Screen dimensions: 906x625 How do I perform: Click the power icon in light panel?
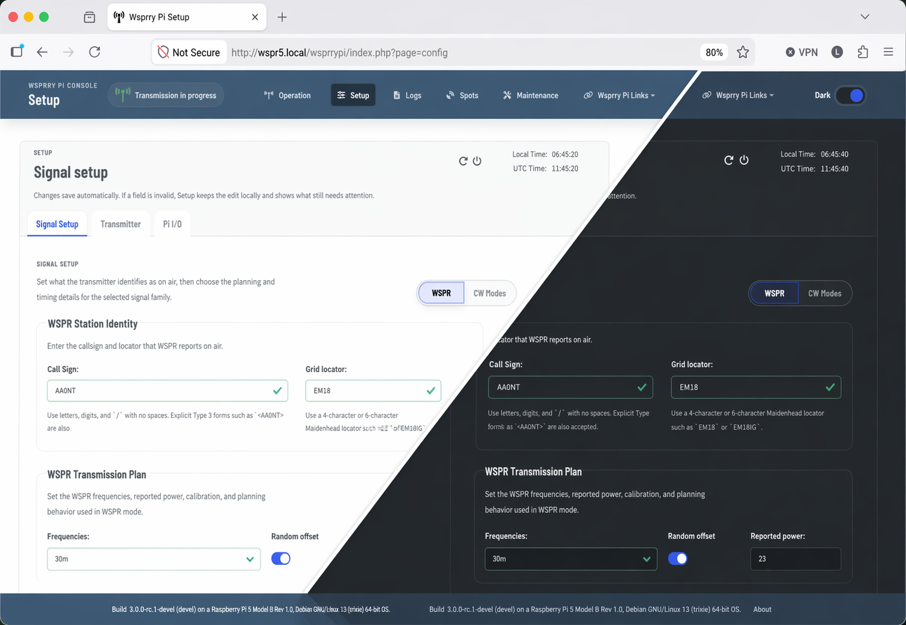pyautogui.click(x=477, y=161)
